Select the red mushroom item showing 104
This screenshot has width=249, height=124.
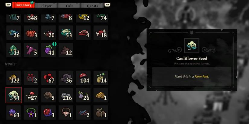[x=83, y=78]
